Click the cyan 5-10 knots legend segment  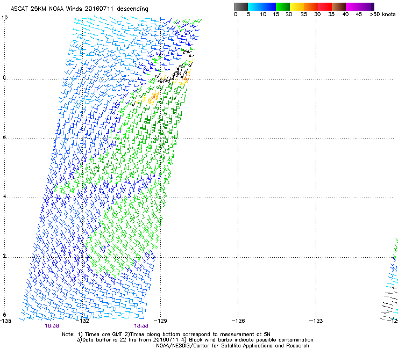pos(255,6)
